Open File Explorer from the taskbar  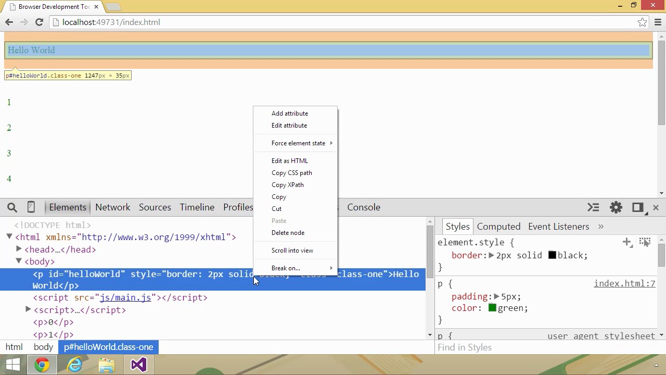[107, 365]
